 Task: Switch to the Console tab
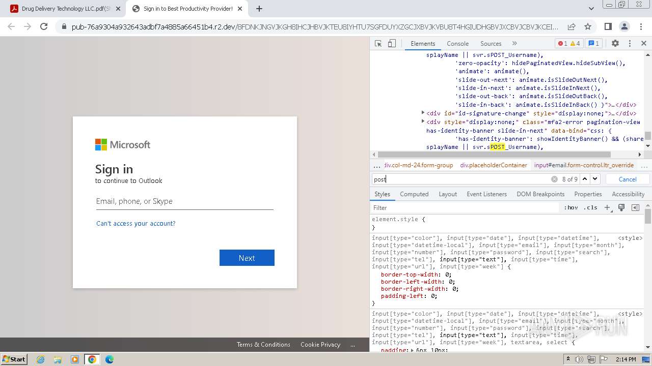[457, 44]
